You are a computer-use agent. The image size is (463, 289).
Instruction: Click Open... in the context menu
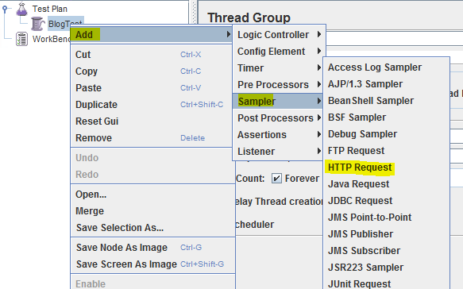coord(152,195)
